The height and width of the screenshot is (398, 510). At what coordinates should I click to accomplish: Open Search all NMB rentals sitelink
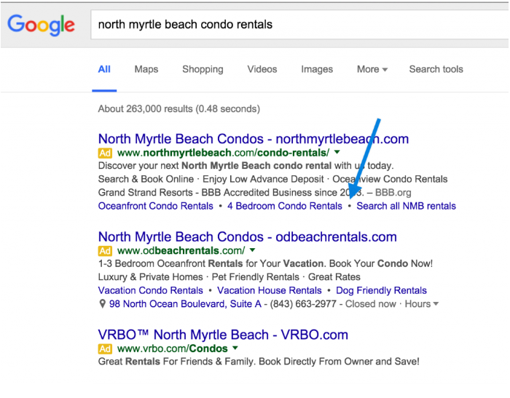(x=406, y=206)
